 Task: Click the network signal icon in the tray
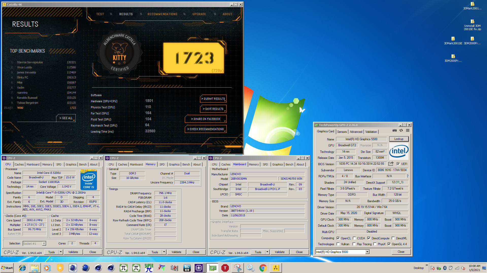[x=457, y=268]
